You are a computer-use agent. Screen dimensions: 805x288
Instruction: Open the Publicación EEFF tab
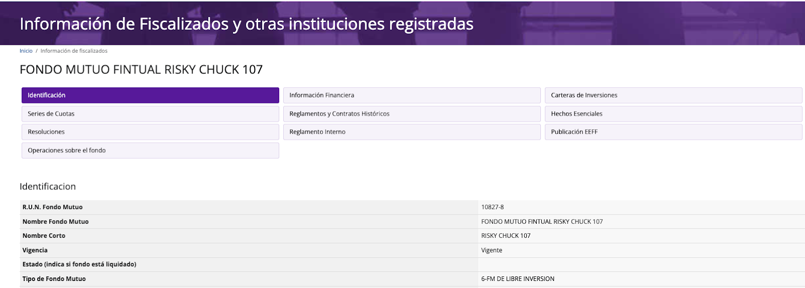(x=673, y=132)
